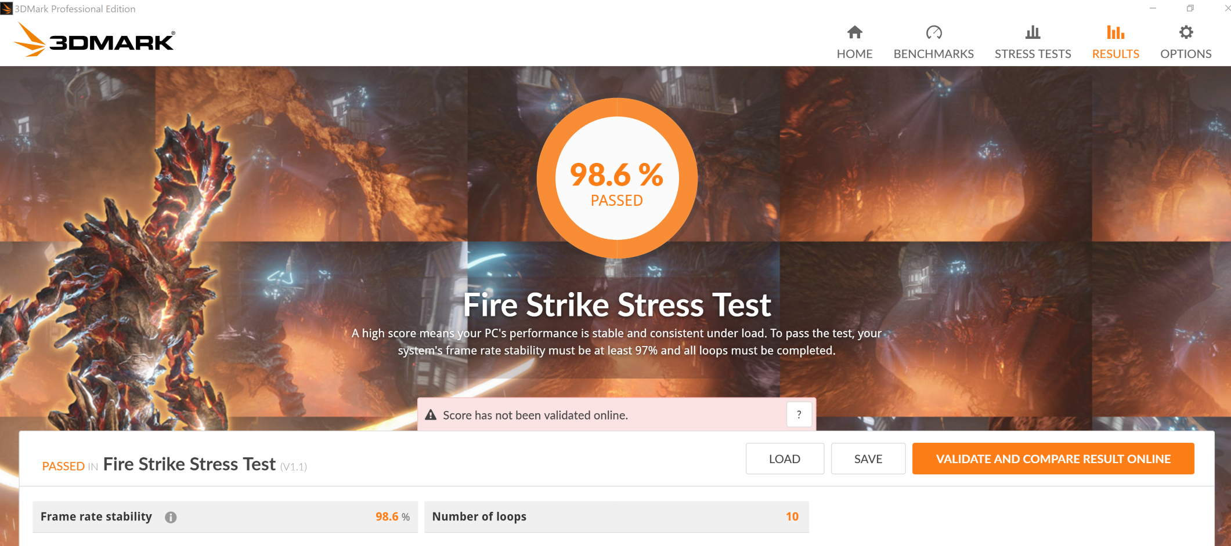The width and height of the screenshot is (1231, 546).
Task: Open the STRESS TESTS tab label
Action: pyautogui.click(x=1033, y=54)
